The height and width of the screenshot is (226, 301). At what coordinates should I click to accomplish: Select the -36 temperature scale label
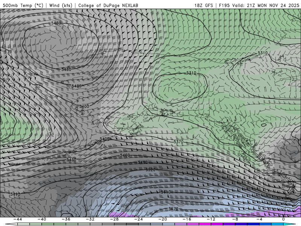pyautogui.click(x=66, y=219)
